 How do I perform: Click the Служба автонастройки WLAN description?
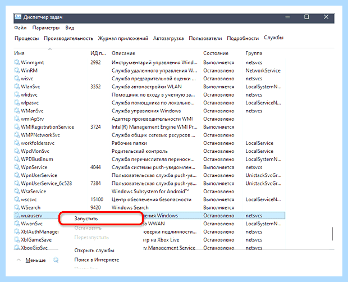click(x=146, y=87)
